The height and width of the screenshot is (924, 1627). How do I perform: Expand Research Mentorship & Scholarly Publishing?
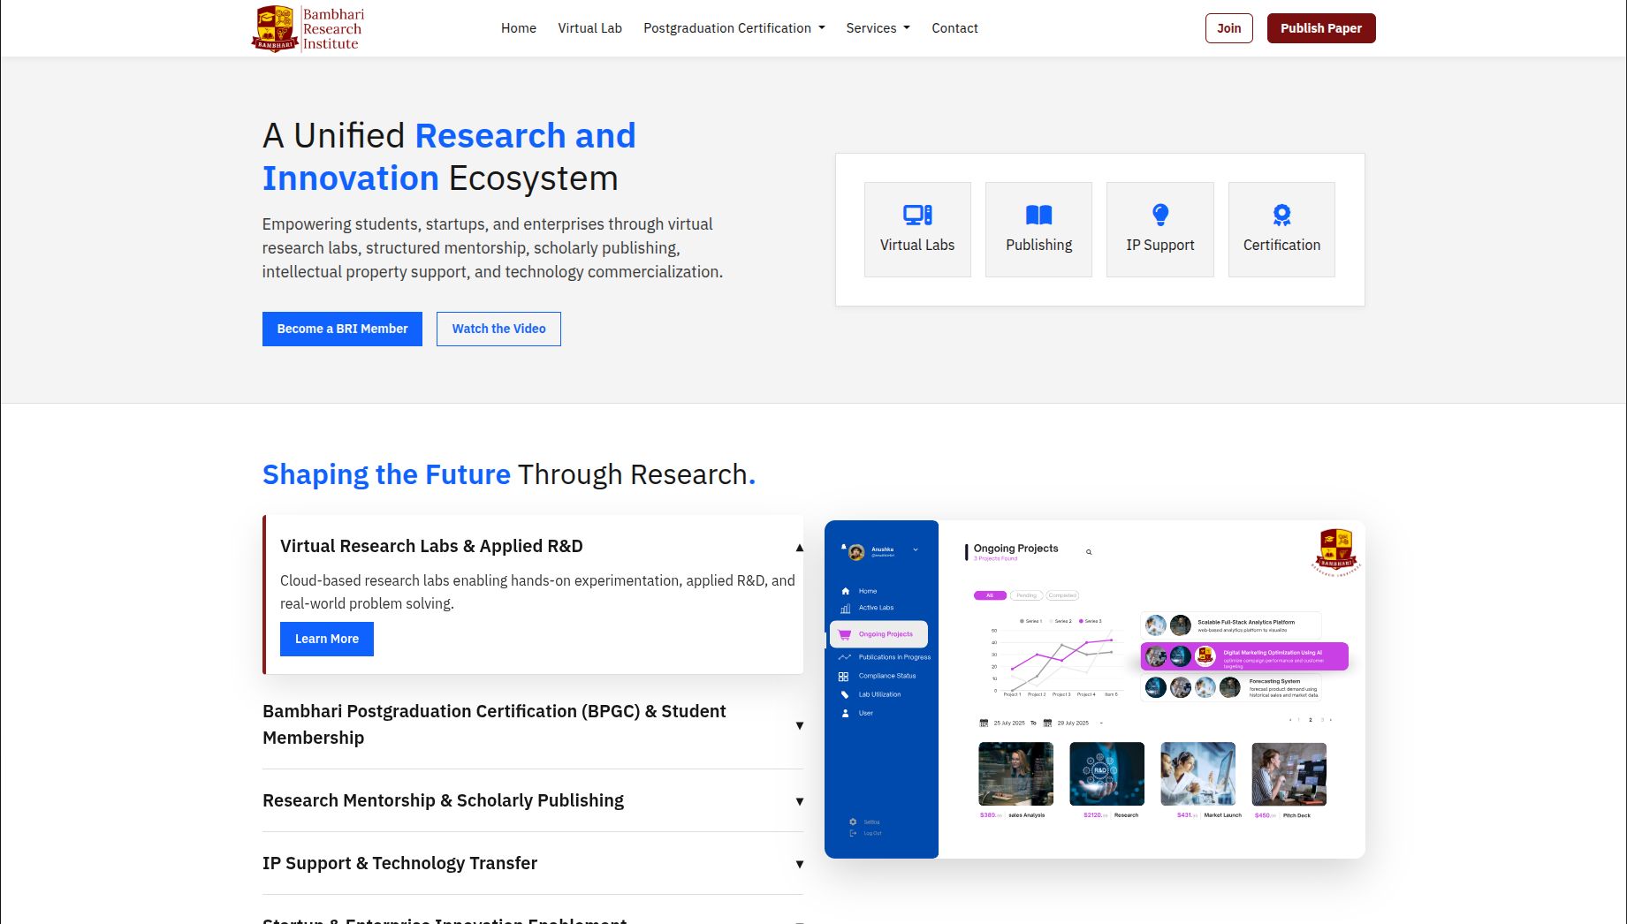[x=799, y=801]
